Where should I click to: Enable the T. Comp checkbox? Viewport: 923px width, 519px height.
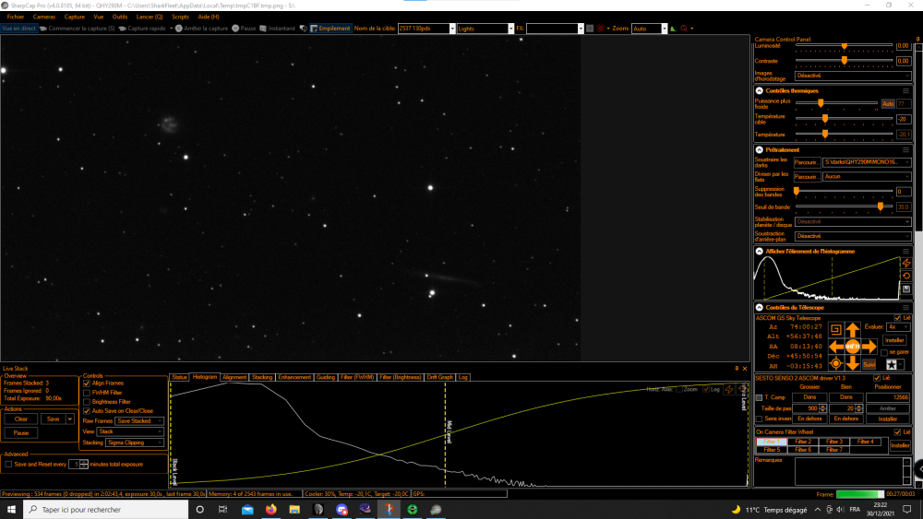760,398
